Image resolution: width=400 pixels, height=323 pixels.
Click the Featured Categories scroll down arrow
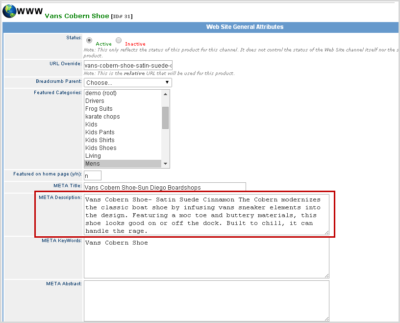point(165,164)
